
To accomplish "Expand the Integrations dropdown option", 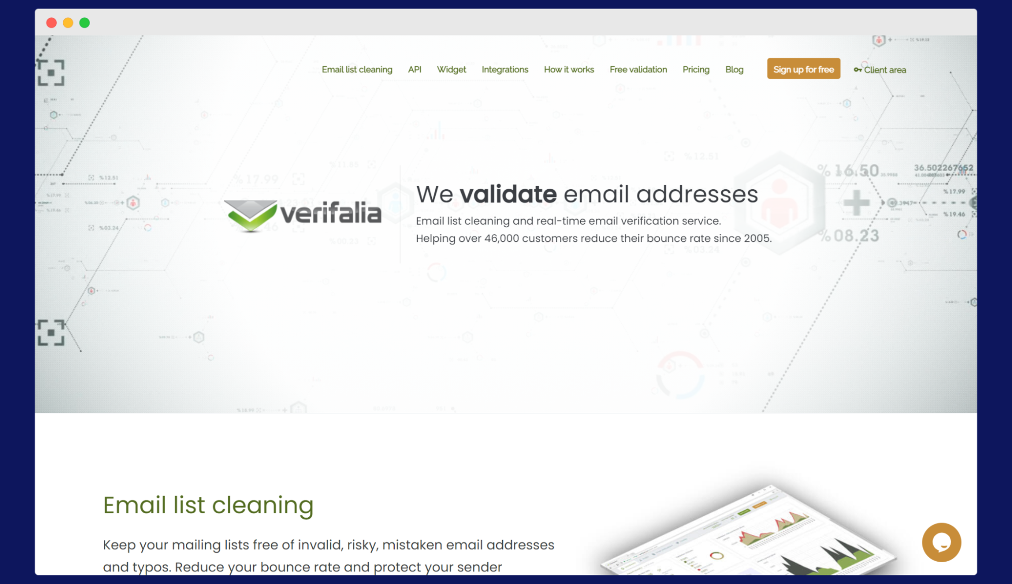I will (505, 69).
